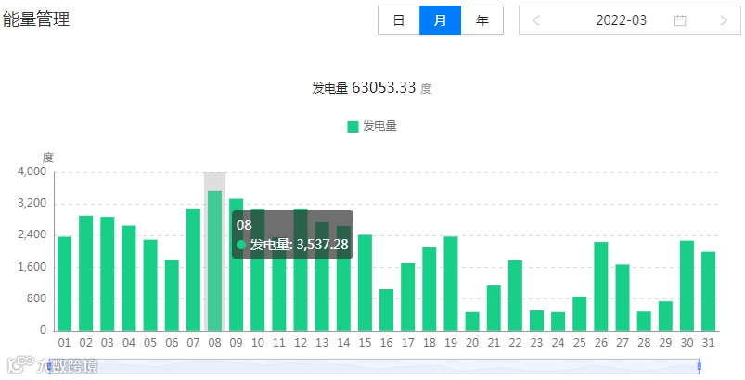The width and height of the screenshot is (745, 380).
Task: Click the bar for day 24
Action: point(559,322)
